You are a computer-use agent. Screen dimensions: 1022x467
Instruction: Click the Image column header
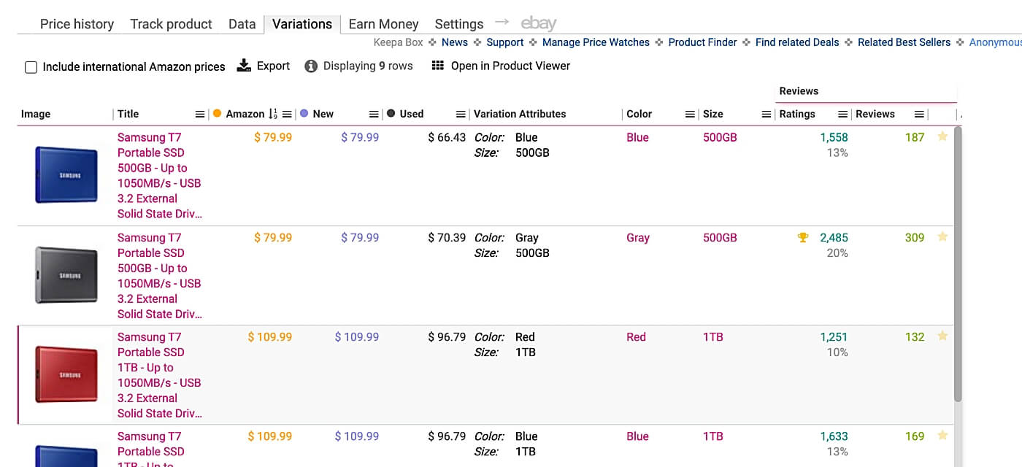click(36, 114)
